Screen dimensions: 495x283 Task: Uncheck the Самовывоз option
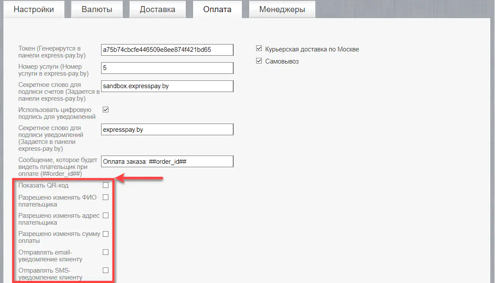coord(259,61)
